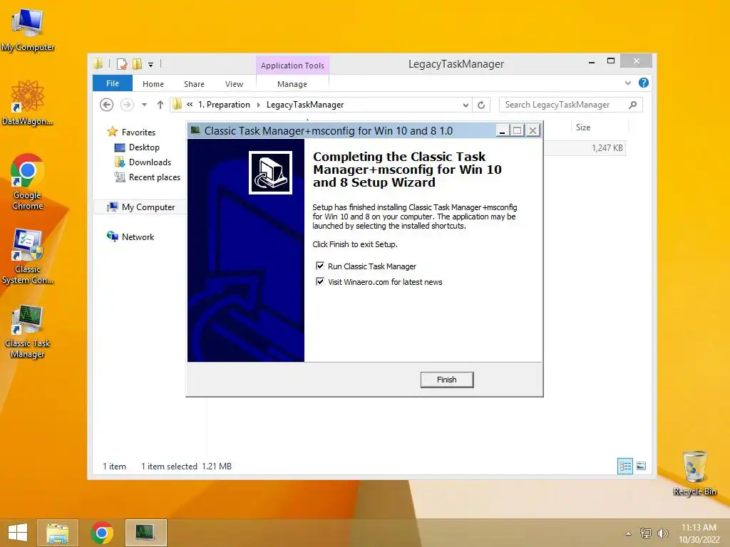Click Finish to exit Setup

coord(447,380)
